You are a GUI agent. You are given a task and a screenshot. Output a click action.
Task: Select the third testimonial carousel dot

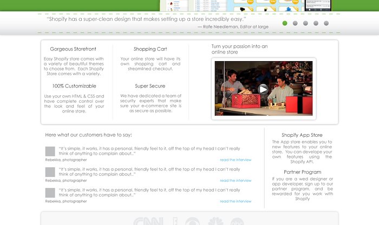(x=305, y=23)
